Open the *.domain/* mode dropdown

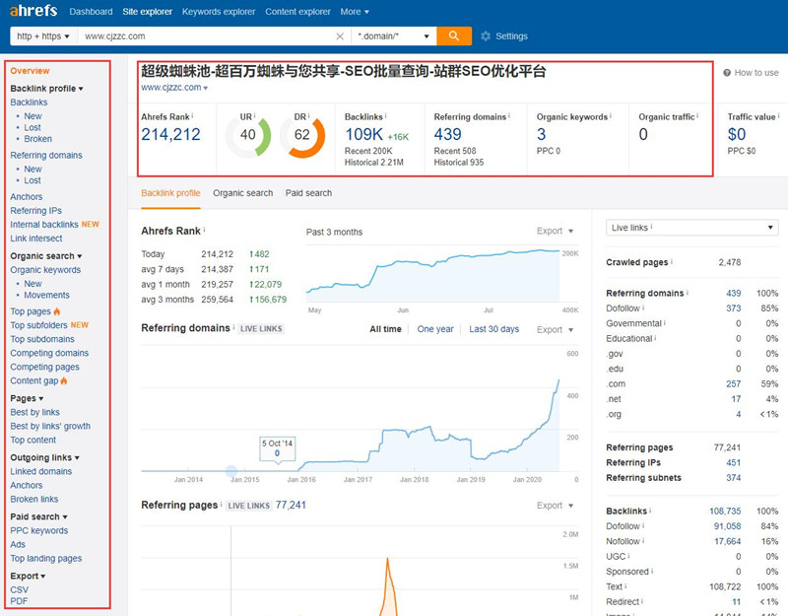(394, 36)
